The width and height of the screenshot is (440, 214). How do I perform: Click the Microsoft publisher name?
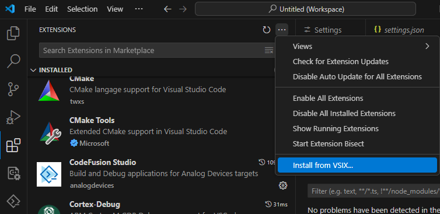click(x=95, y=143)
